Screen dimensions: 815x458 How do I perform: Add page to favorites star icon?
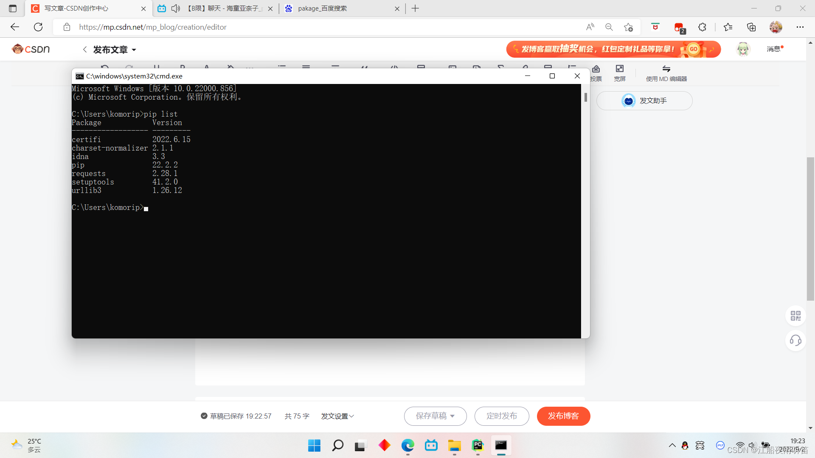[x=628, y=27]
